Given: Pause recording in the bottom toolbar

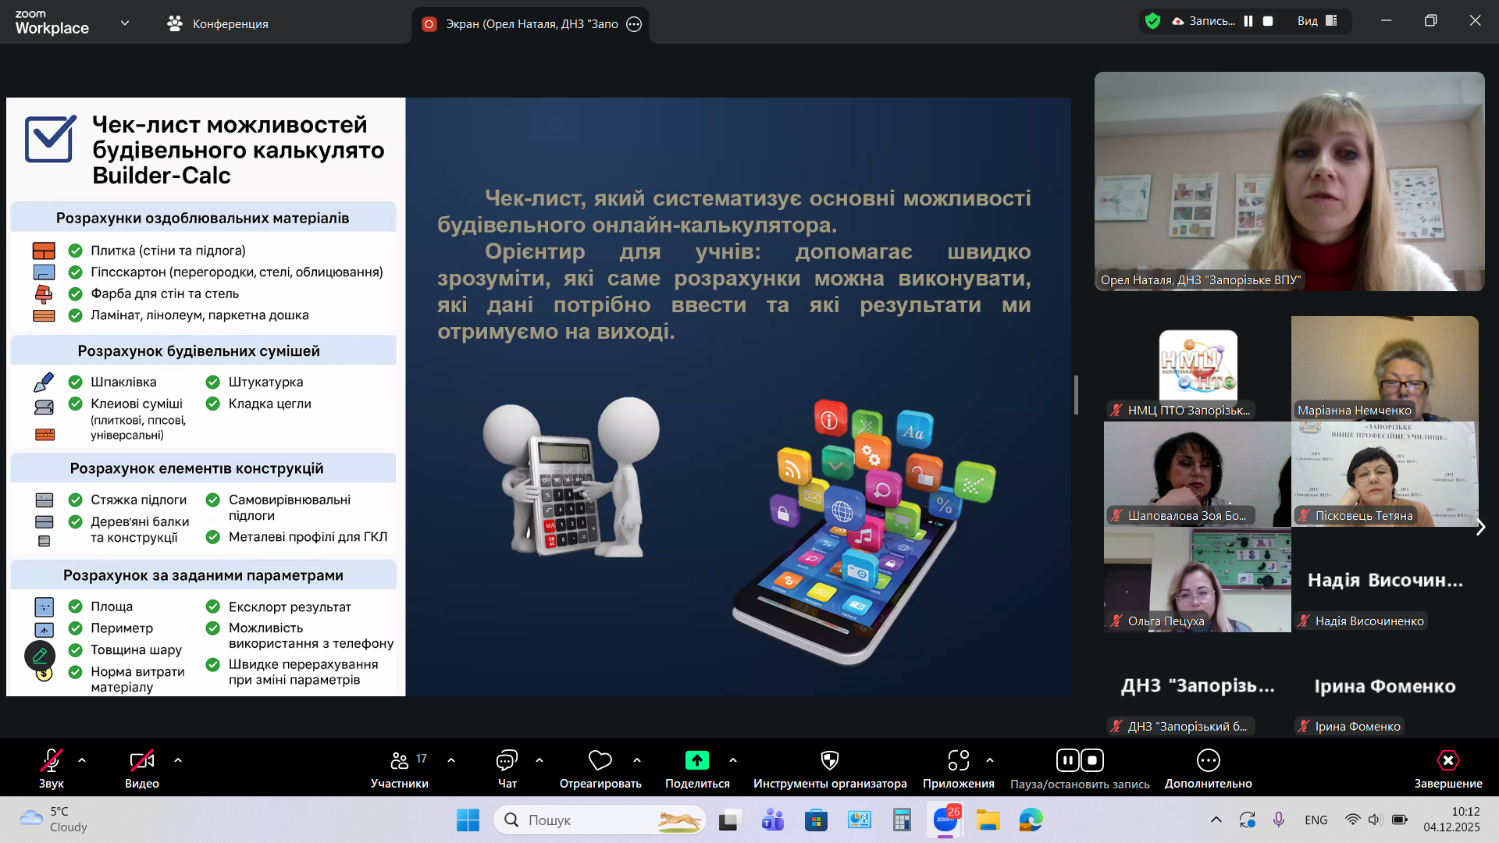Looking at the screenshot, I should 1068,760.
